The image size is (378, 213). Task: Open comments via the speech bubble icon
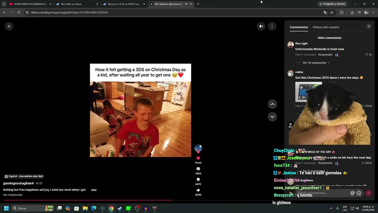pos(198,169)
